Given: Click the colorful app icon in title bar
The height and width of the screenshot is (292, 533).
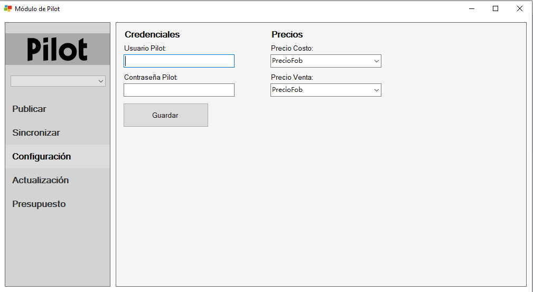Looking at the screenshot, I should (8, 9).
